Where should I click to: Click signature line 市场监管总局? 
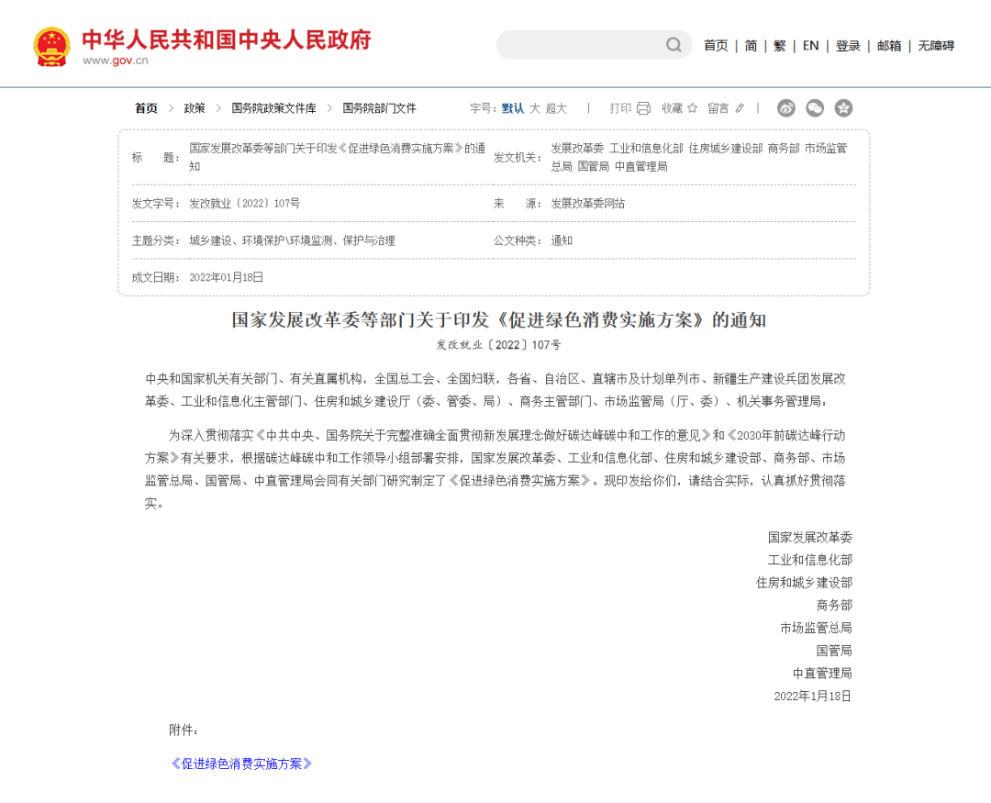point(816,628)
